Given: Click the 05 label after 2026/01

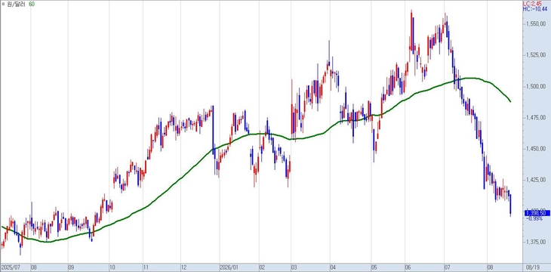Looking at the screenshot, I should (375, 267).
